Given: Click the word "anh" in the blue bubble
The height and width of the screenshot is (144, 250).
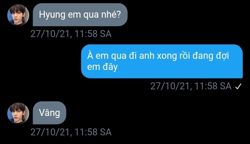Looking at the screenshot, I should 147,55.
